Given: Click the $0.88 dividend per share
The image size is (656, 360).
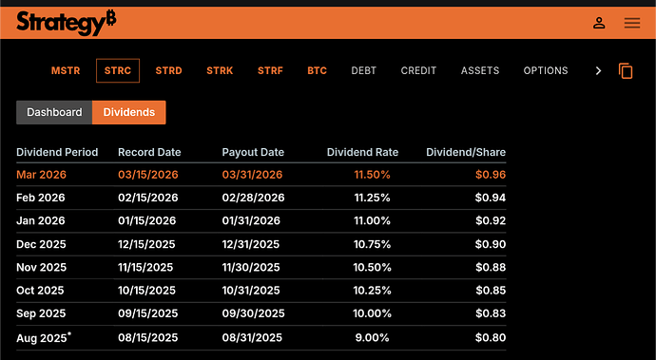Looking at the screenshot, I should pyautogui.click(x=491, y=267).
